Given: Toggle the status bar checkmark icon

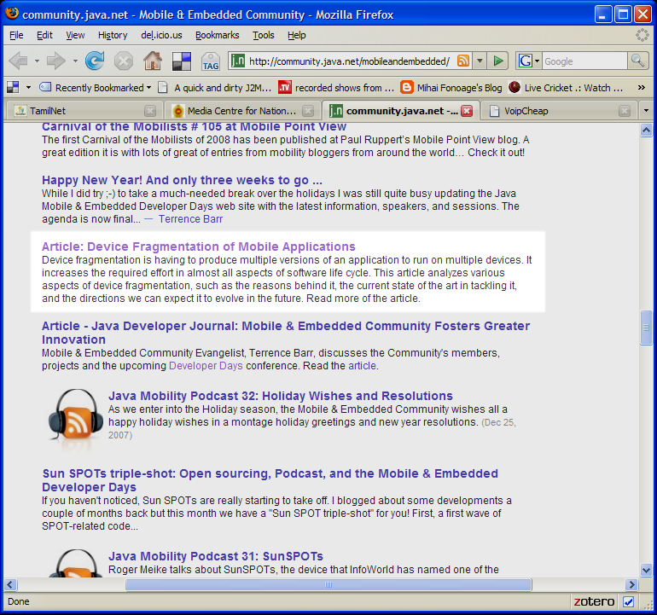Looking at the screenshot, I should pyautogui.click(x=629, y=601).
